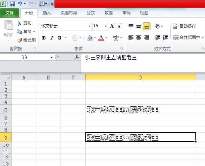Image resolution: width=205 pixels, height=166 pixels.
Task: Expand the 粘贴 paste options arrow
Action: (x=8, y=40)
